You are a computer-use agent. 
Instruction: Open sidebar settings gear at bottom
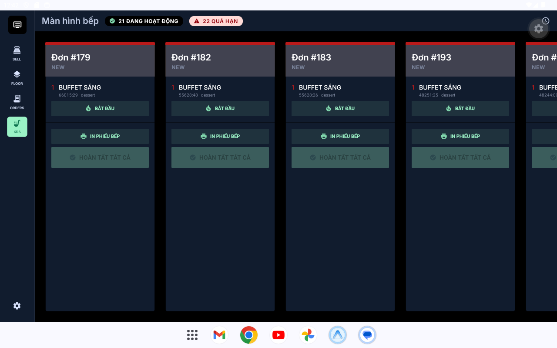pos(17,306)
